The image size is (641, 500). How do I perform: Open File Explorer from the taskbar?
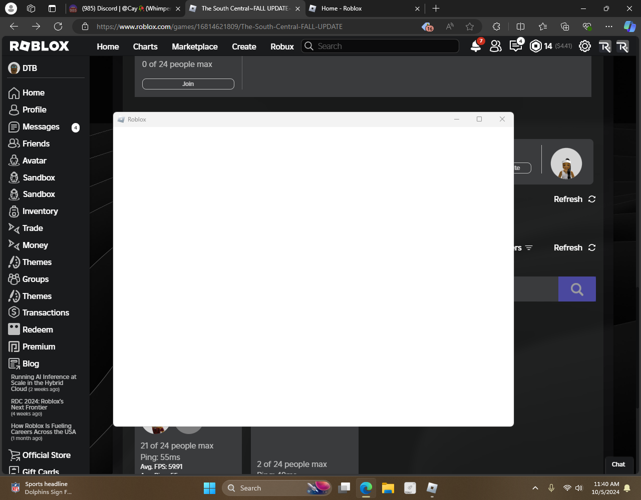(388, 488)
